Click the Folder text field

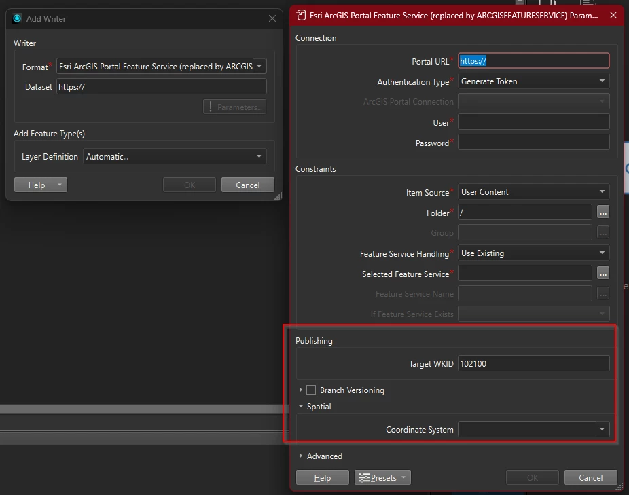524,213
